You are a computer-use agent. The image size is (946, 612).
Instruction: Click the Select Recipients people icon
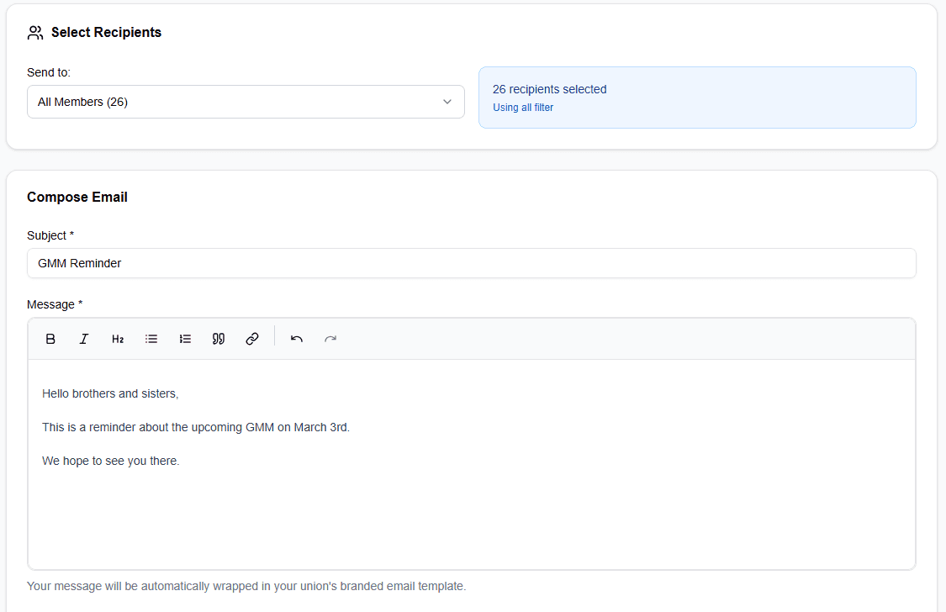point(34,32)
